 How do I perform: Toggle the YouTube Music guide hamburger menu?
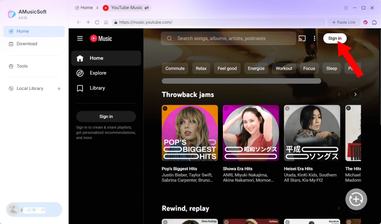coord(80,38)
